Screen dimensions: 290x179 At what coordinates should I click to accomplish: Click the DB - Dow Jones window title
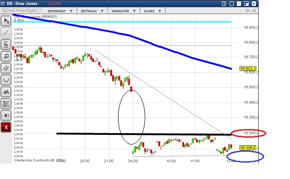[x=23, y=4]
